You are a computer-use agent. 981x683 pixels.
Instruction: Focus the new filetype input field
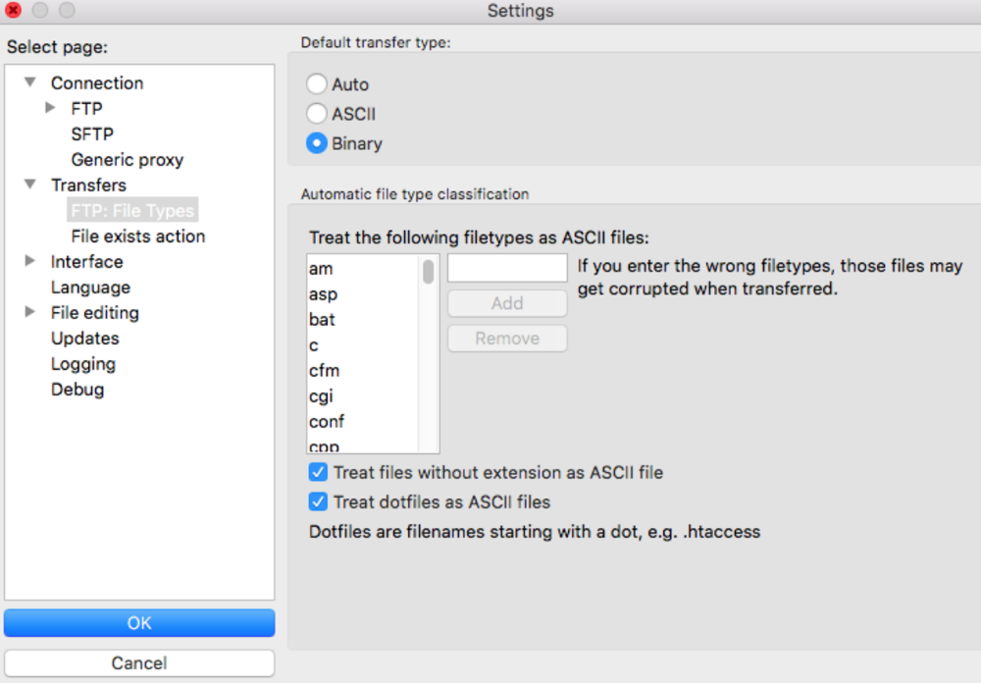click(x=507, y=268)
